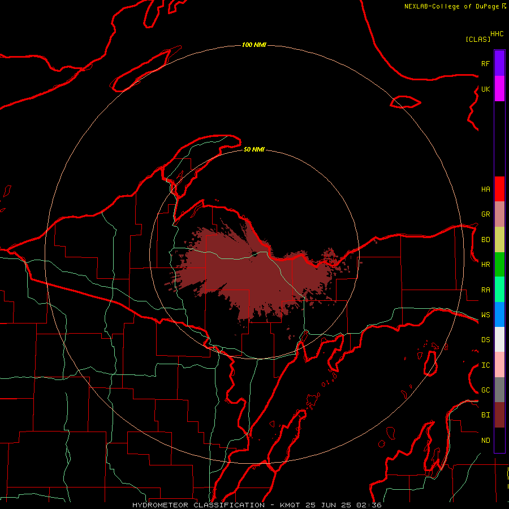
Task: Click the black radar site gap in echo
Action: pos(254,253)
